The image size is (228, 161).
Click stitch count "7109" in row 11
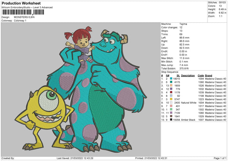click(177, 113)
